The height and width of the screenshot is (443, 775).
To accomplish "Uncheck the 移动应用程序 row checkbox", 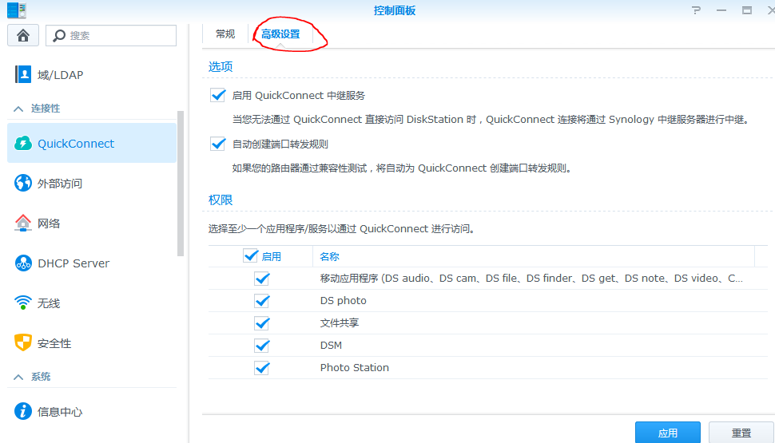I will pos(262,279).
